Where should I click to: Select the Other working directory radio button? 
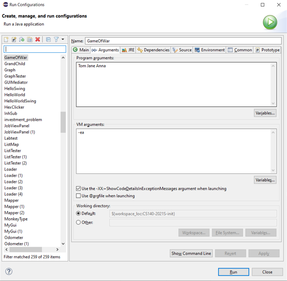tap(79, 222)
